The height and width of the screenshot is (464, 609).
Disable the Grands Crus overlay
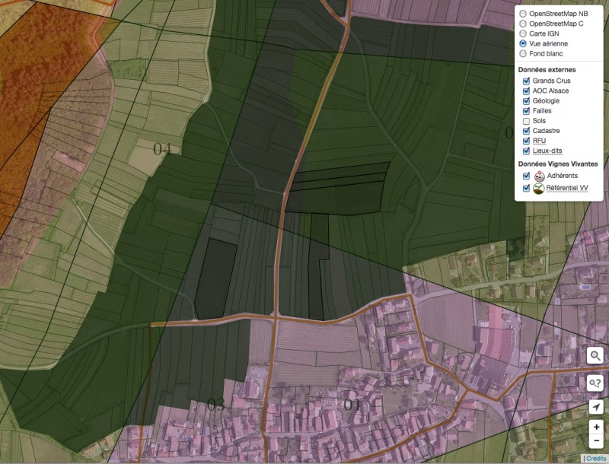click(x=524, y=81)
